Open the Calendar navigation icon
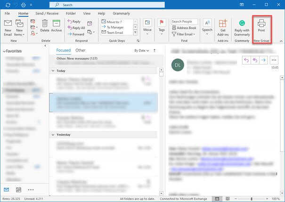The width and height of the screenshot is (285, 202). (18, 190)
